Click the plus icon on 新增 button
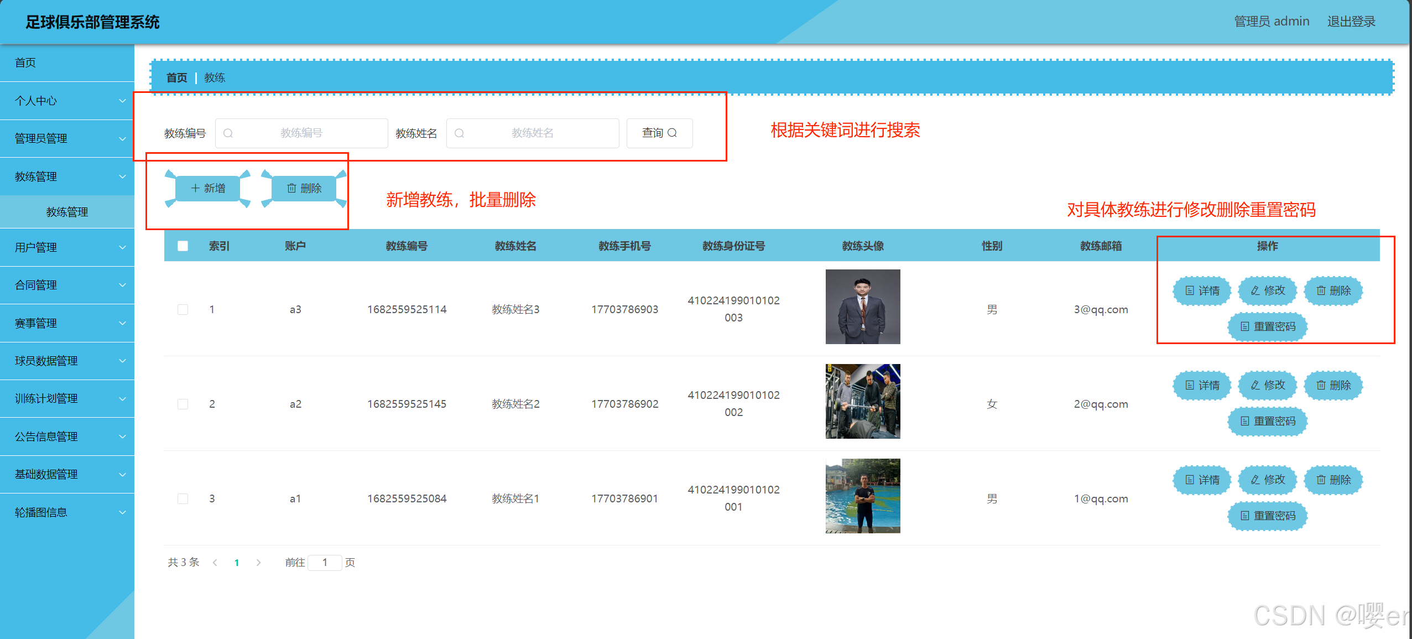 point(195,188)
